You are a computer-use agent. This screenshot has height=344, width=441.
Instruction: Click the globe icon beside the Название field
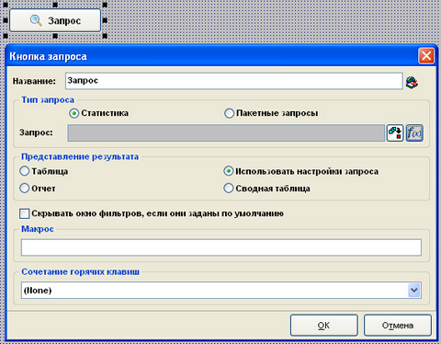412,83
